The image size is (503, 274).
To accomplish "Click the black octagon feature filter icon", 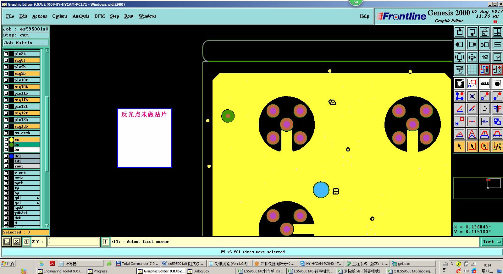I will [497, 84].
